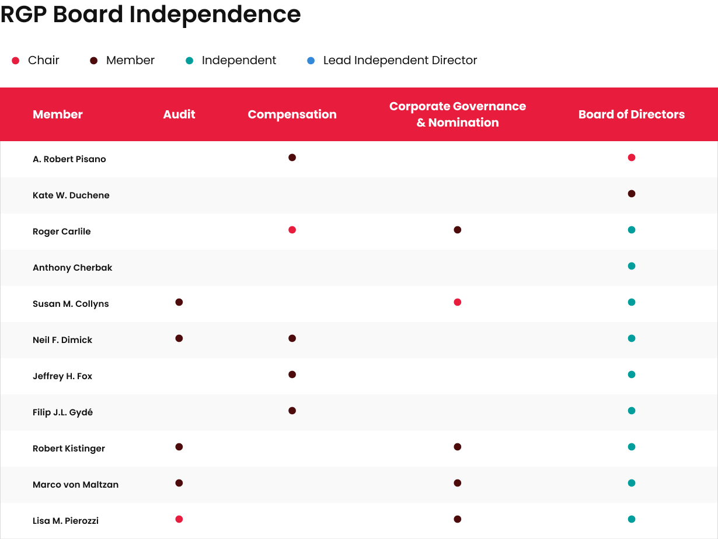
Task: Click the Board of Directors column header
Action: 631,114
